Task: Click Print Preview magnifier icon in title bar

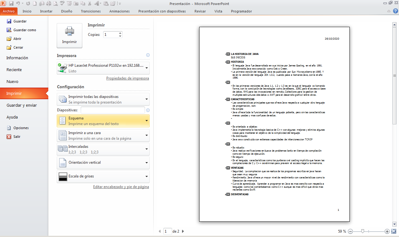Action: tap(55, 4)
